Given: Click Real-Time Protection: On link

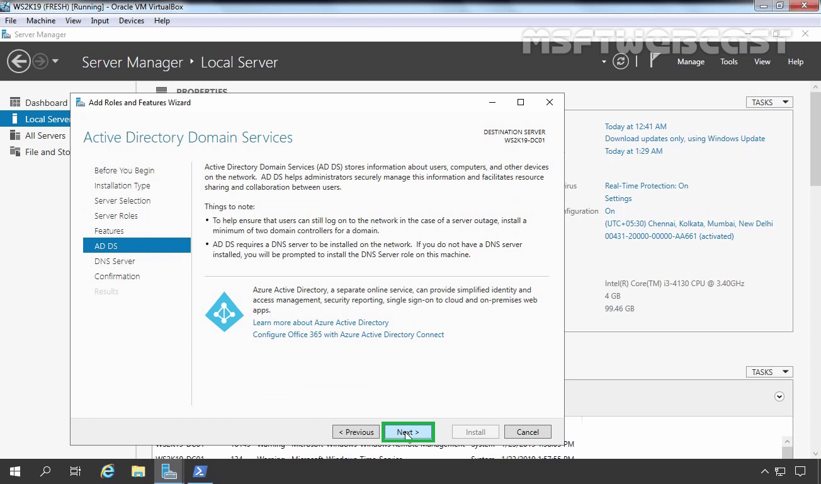Looking at the screenshot, I should coord(647,186).
